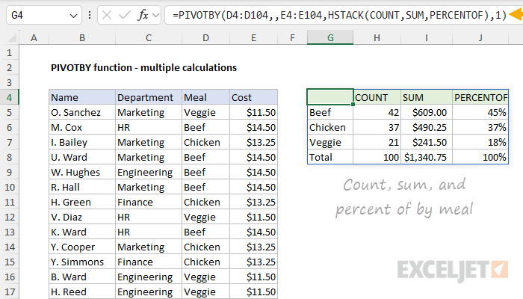The width and height of the screenshot is (523, 299).
Task: Select row 2 header
Action: point(9,68)
